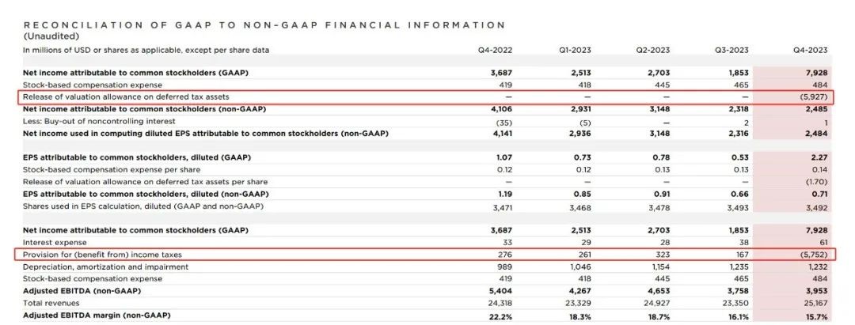Select the 2.27 GAAP diluted EPS value
The height and width of the screenshot is (325, 855).
(x=817, y=157)
